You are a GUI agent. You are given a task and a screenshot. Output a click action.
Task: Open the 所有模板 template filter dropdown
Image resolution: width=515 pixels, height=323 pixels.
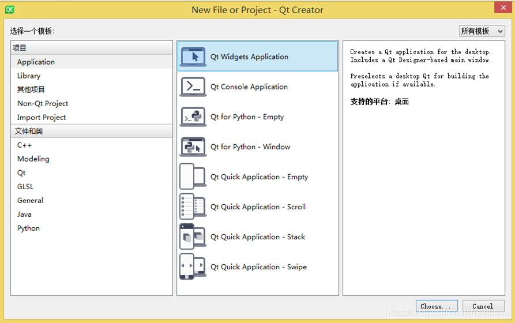tap(482, 31)
